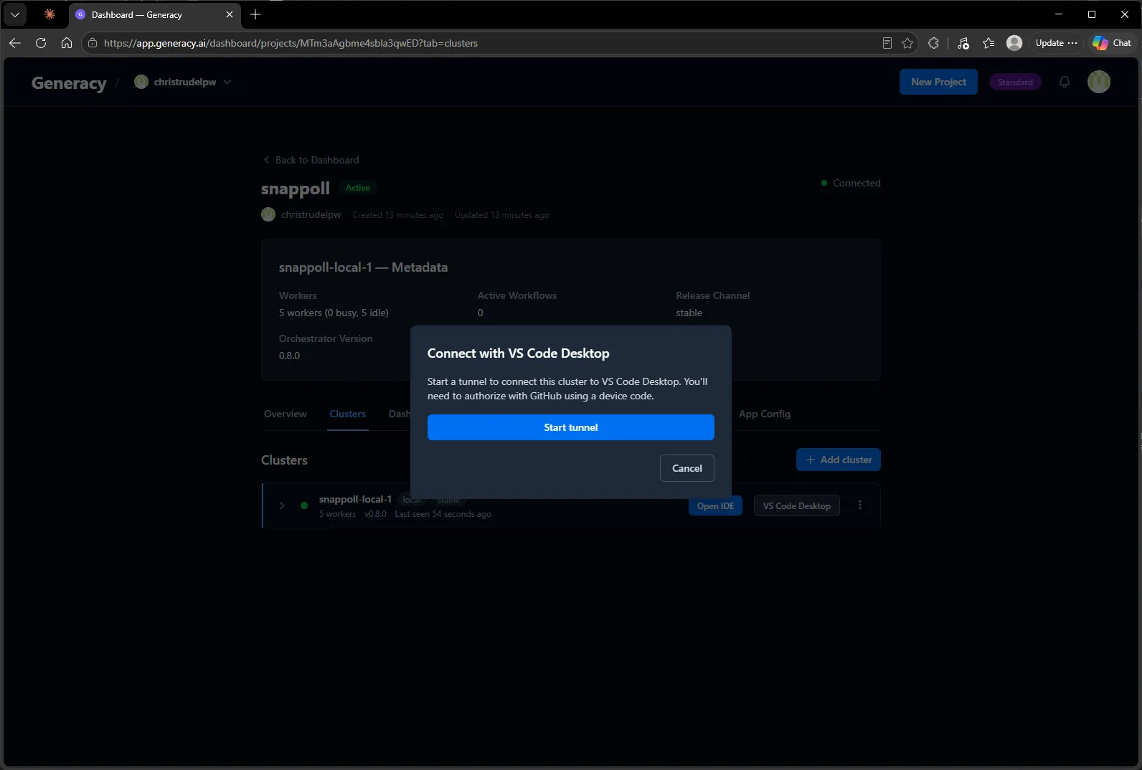Start the VS Code tunnel

point(570,427)
